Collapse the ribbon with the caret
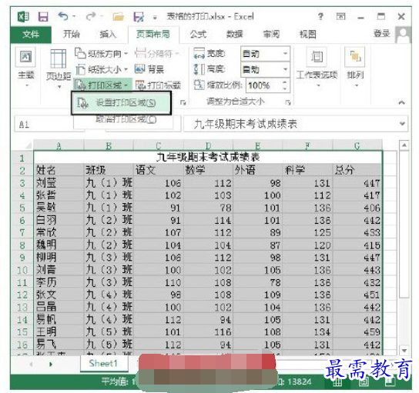419x393 pixels. pos(401,102)
